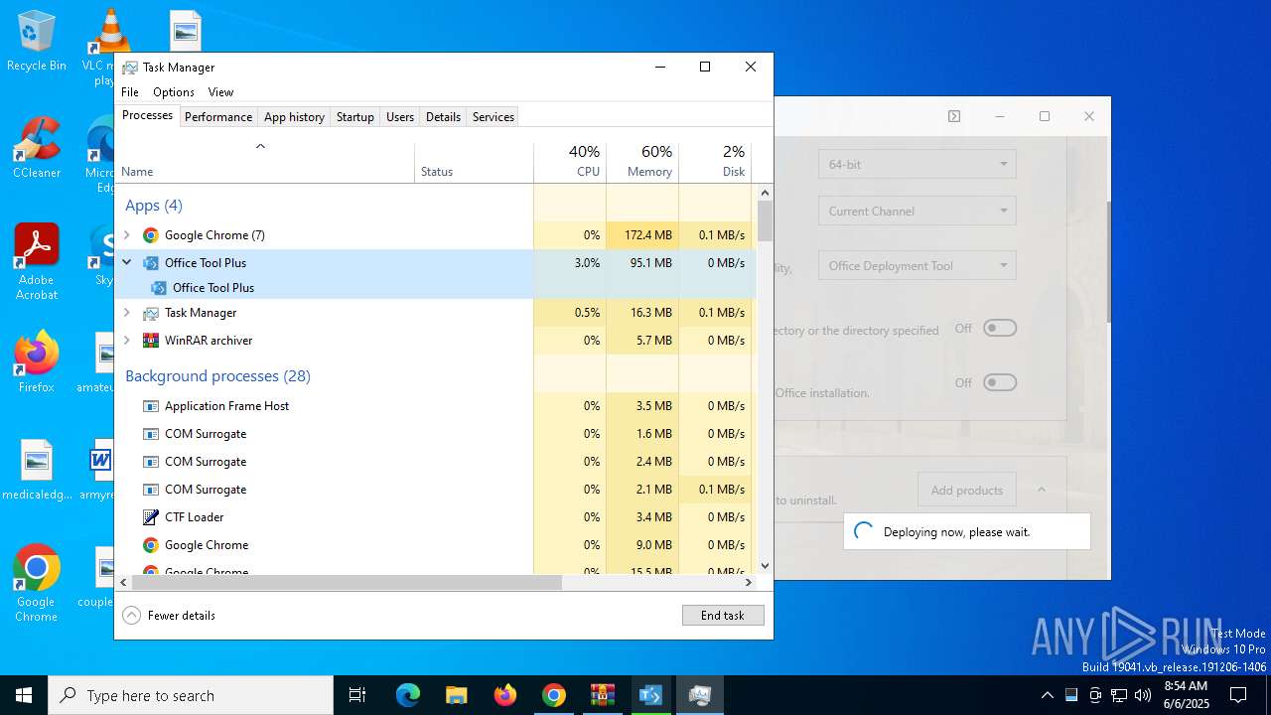
Task: Click the Background processes (28) group header
Action: click(217, 376)
